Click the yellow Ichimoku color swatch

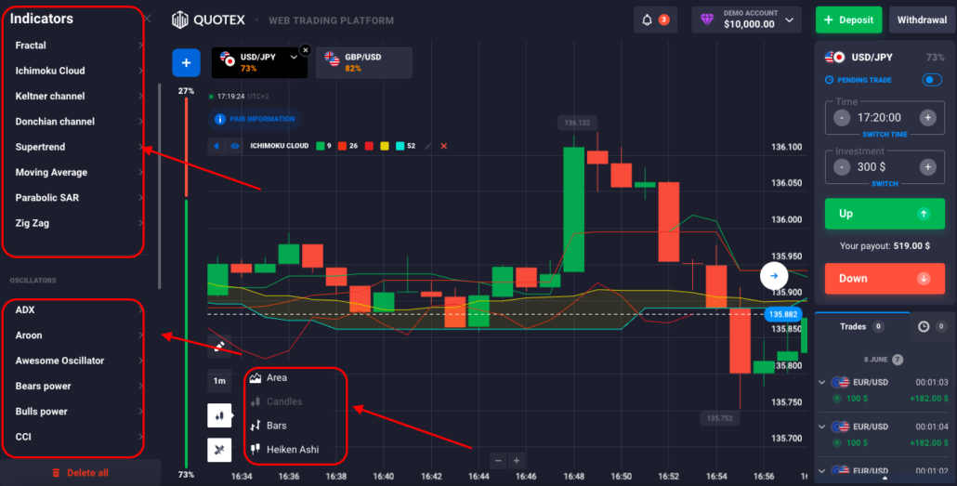coord(385,146)
